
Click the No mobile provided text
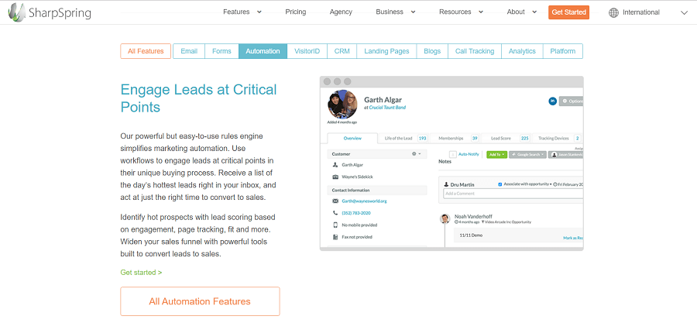coord(359,225)
